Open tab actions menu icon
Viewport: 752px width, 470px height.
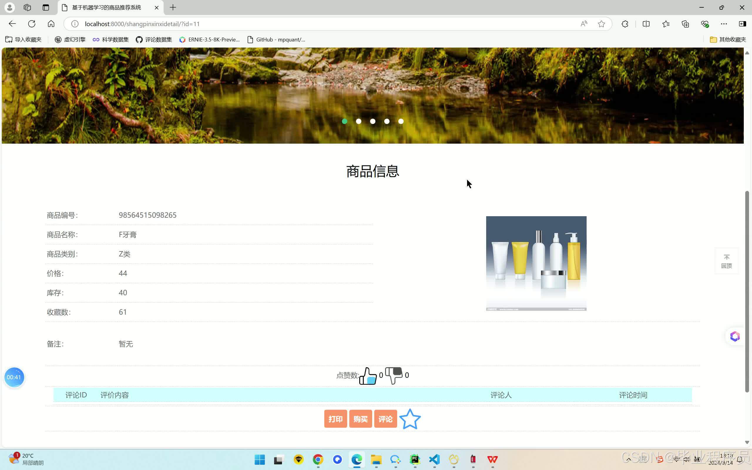point(46,7)
